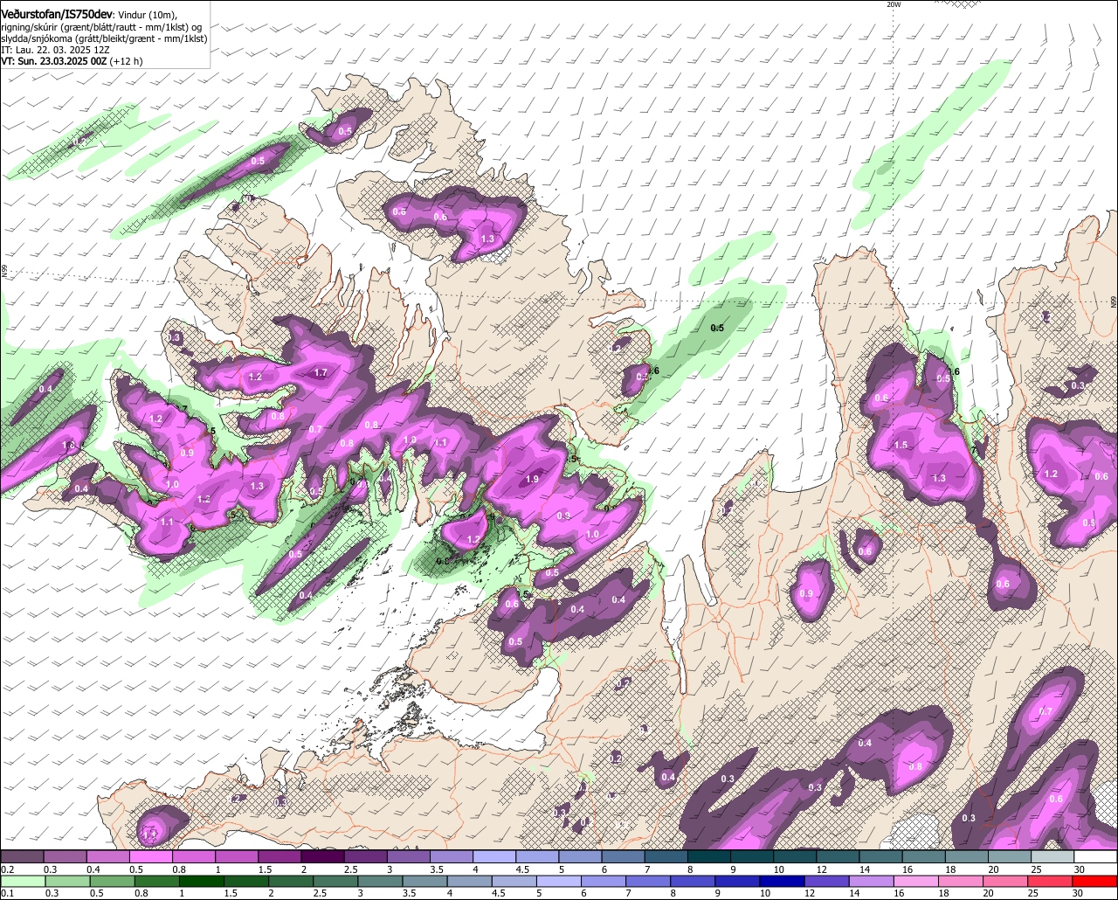Select the 0.3 swatch in the lower green legend row
1118x900 pixels.
click(x=66, y=881)
